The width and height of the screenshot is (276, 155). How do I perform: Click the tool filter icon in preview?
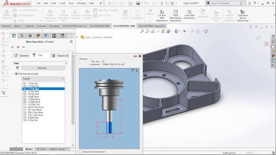(132, 71)
